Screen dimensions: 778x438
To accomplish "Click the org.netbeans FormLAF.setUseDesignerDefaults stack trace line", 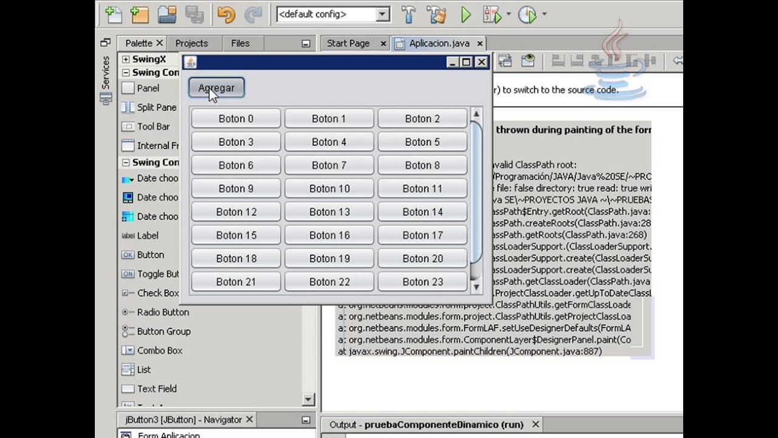I will 484,328.
